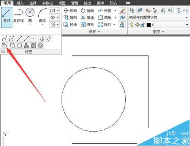Screen dimensions: 190x146
Task: Click the Offset tool icon
Action: coord(122,24)
